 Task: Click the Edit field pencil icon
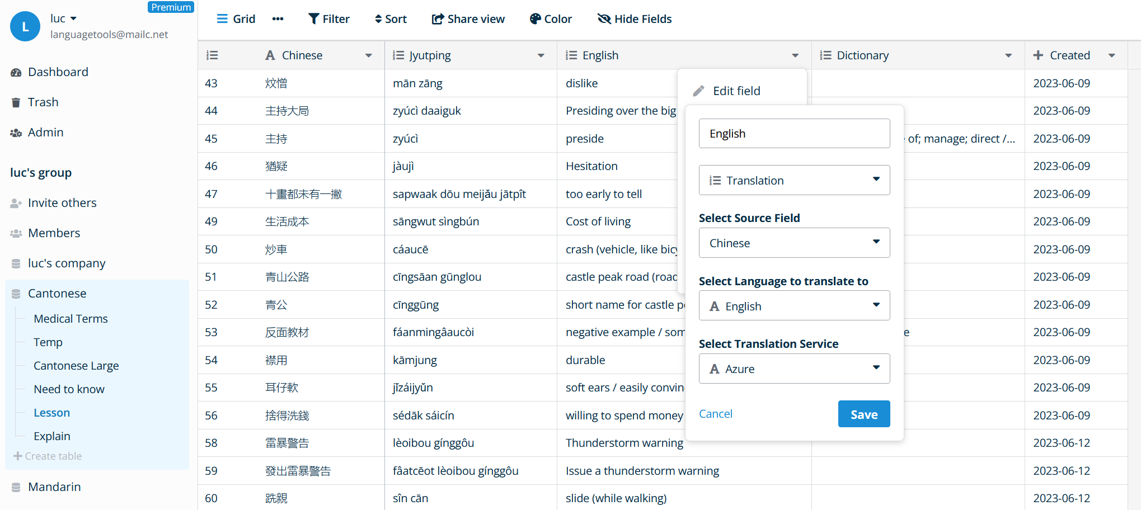698,91
